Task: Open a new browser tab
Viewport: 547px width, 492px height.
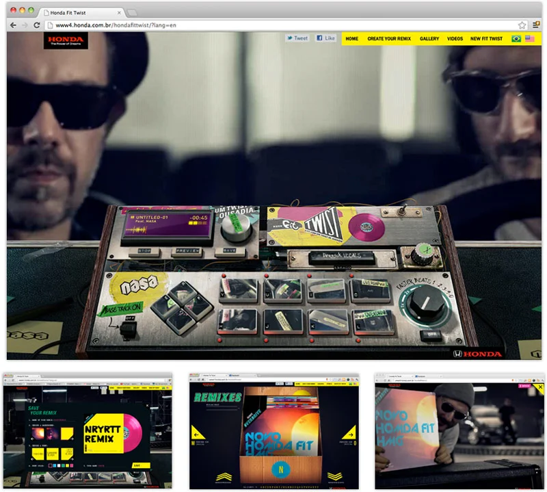Action: (132, 13)
